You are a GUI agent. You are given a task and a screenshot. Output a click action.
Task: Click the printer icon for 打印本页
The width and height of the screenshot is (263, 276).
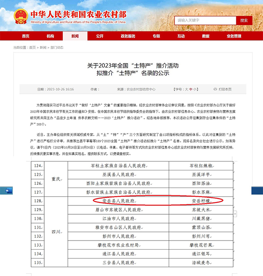tap(215, 89)
